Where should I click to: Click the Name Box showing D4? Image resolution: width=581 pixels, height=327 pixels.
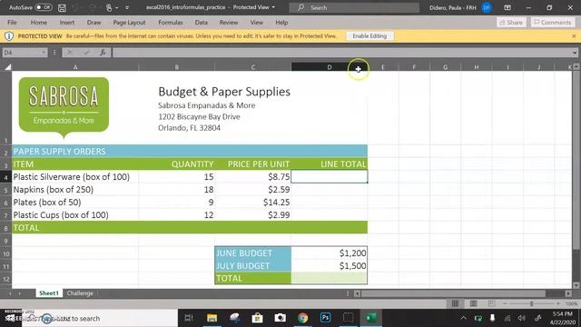pyautogui.click(x=21, y=53)
